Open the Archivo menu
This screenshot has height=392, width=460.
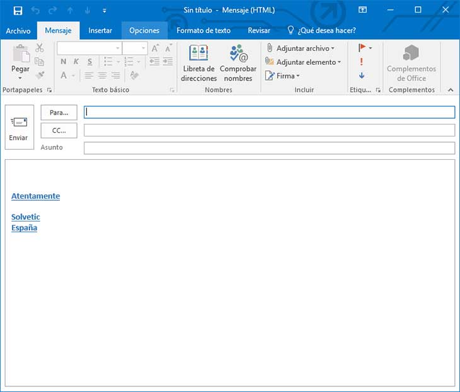click(18, 30)
